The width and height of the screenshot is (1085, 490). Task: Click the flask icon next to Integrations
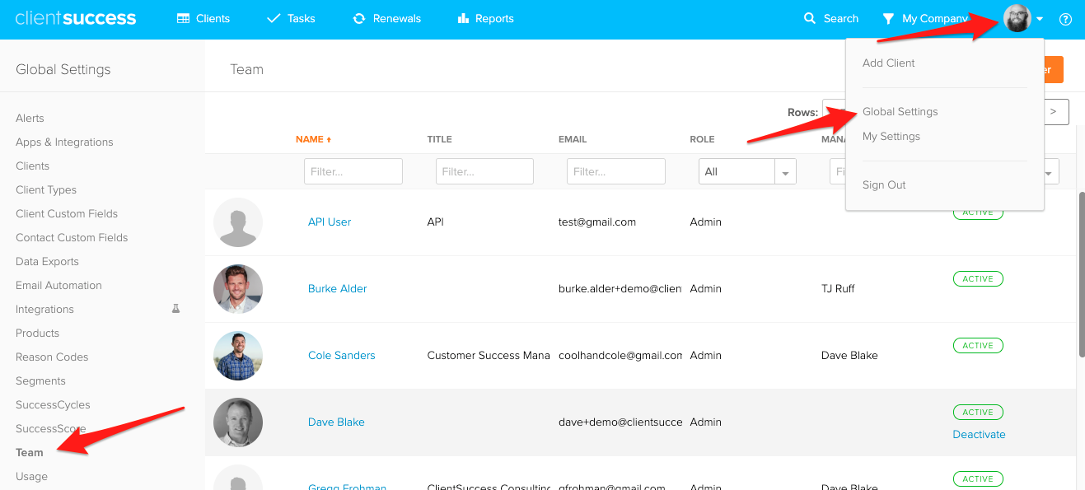pos(175,309)
